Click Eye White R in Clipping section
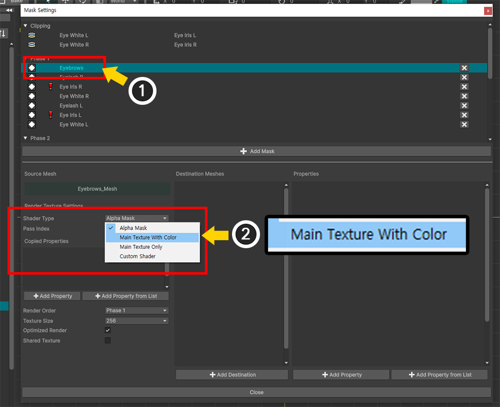500x407 pixels. click(74, 44)
